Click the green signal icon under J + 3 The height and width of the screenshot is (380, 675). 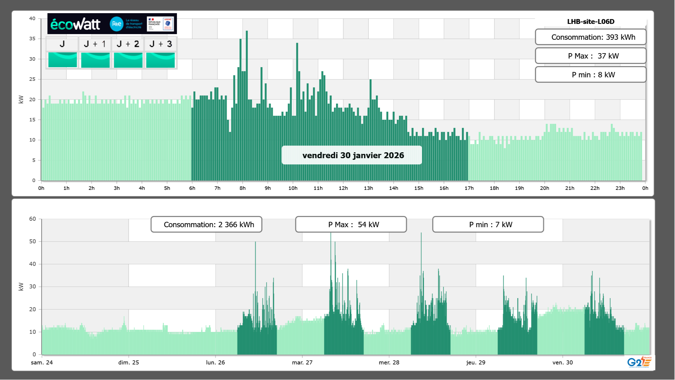click(x=160, y=60)
